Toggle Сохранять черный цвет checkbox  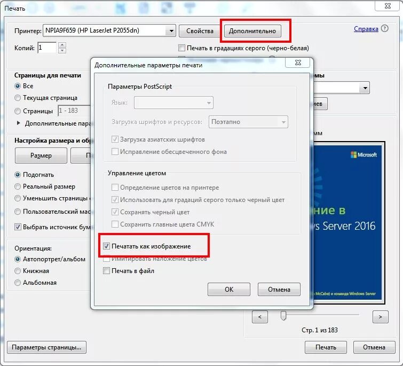(x=115, y=212)
